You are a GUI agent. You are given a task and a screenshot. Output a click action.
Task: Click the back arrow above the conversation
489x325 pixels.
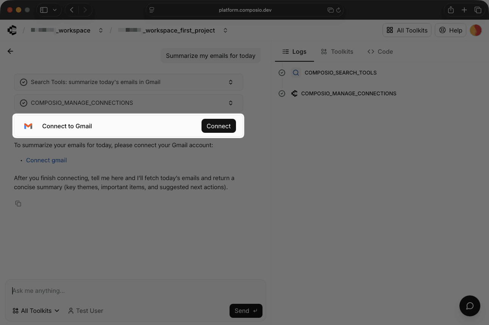coord(10,51)
